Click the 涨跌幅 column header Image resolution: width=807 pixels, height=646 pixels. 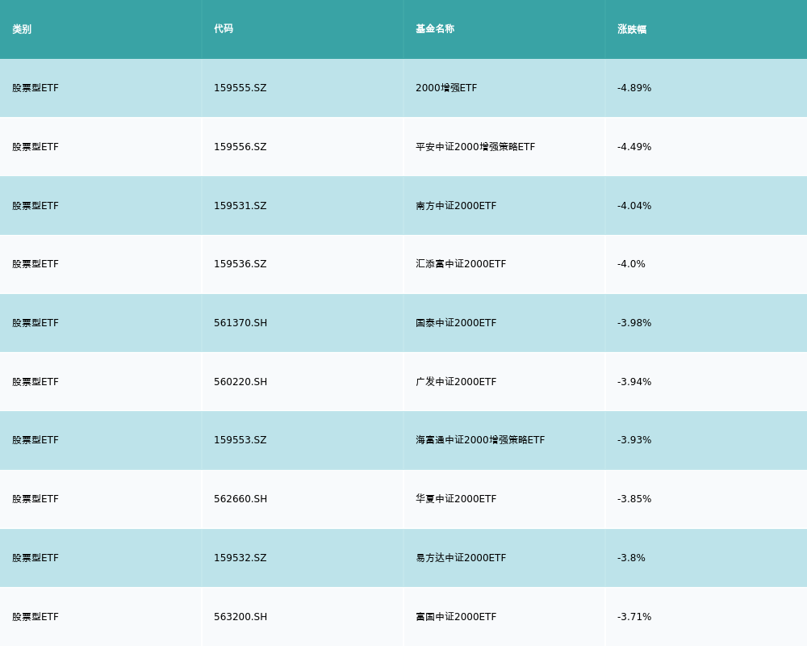point(632,29)
